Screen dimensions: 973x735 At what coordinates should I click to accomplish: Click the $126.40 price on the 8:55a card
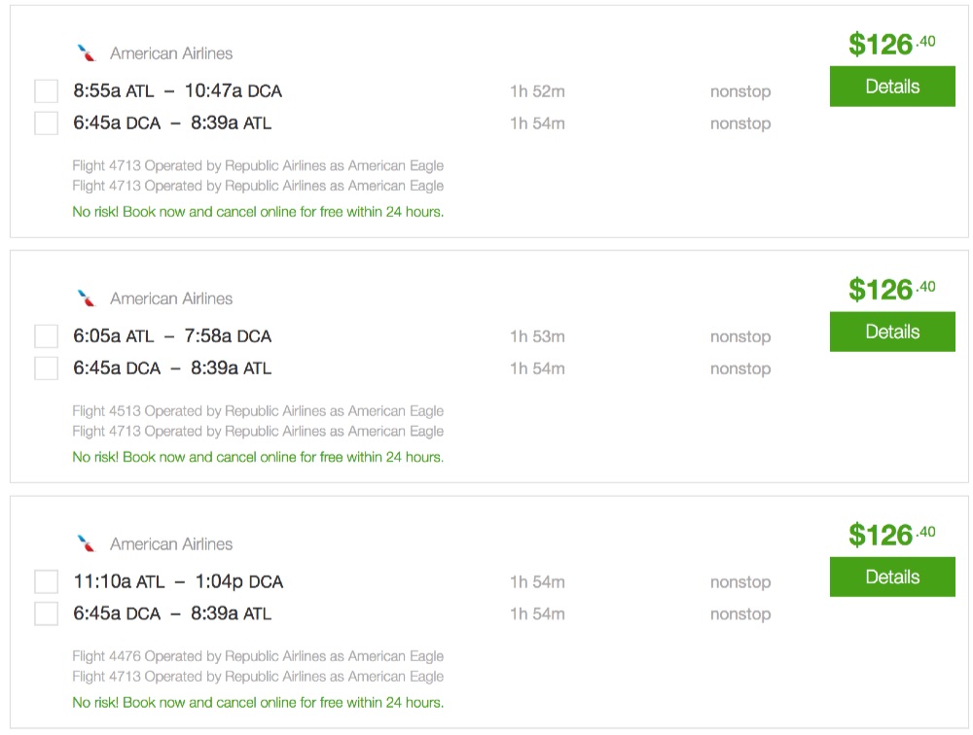pyautogui.click(x=891, y=44)
